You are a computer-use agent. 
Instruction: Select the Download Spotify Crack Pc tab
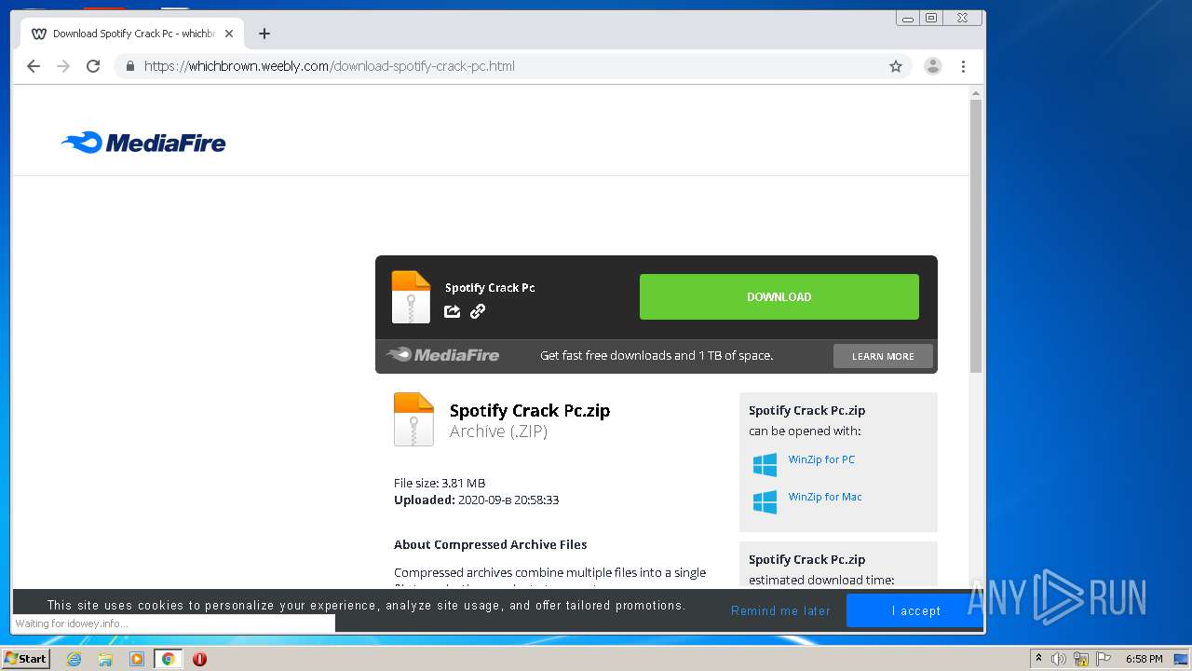tap(132, 34)
